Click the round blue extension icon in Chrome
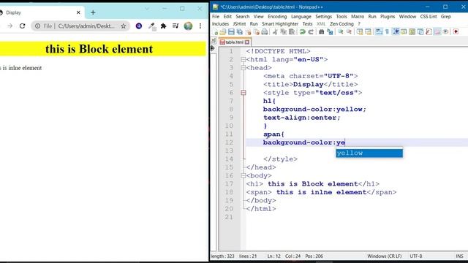 139,26
